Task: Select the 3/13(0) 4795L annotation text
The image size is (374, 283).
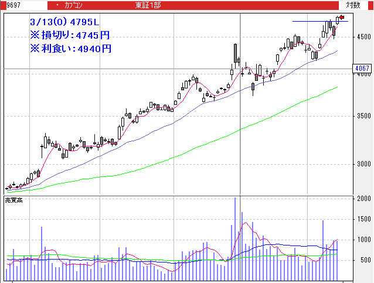Action: tap(65, 23)
